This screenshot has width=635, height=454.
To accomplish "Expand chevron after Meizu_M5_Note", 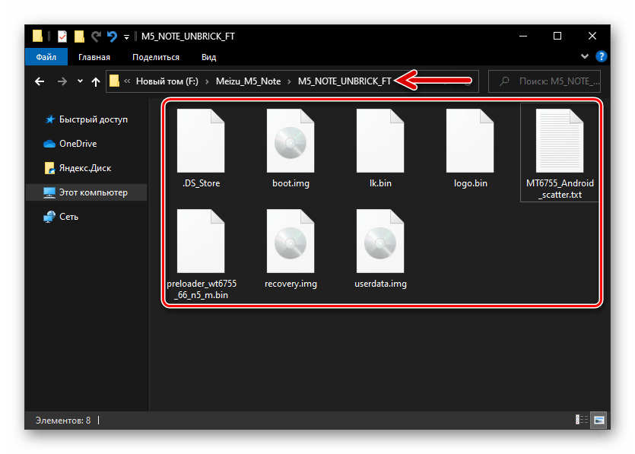I will (x=289, y=81).
